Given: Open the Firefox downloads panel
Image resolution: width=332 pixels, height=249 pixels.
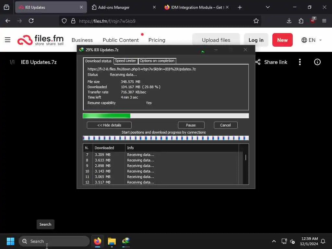Looking at the screenshot, I should pyautogui.click(x=289, y=21).
